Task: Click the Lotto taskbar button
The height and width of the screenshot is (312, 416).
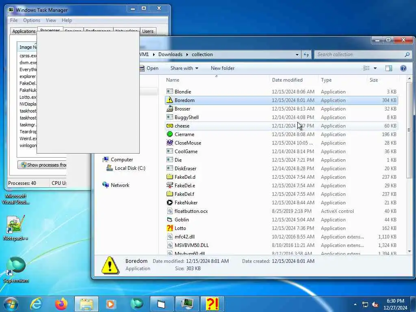Action: tap(212, 304)
